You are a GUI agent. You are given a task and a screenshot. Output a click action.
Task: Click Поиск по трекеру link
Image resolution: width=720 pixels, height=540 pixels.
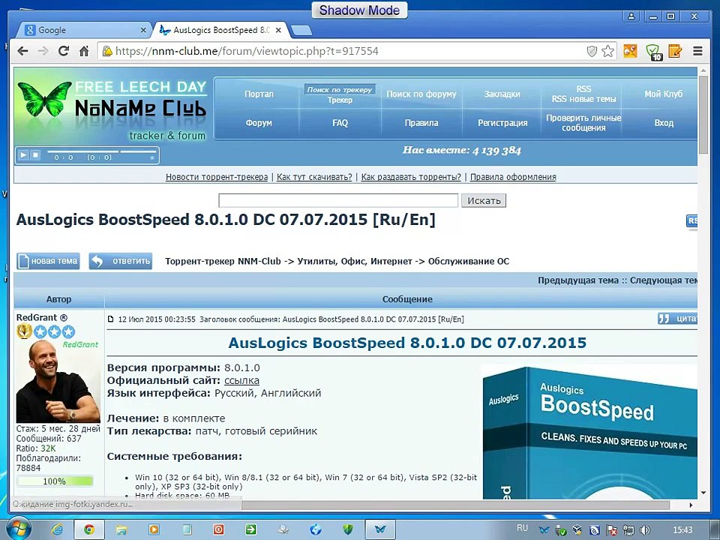(x=340, y=89)
